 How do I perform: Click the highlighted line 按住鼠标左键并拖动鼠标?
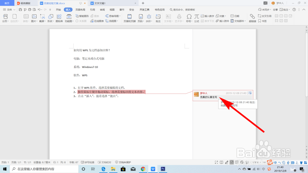[x=111, y=92]
